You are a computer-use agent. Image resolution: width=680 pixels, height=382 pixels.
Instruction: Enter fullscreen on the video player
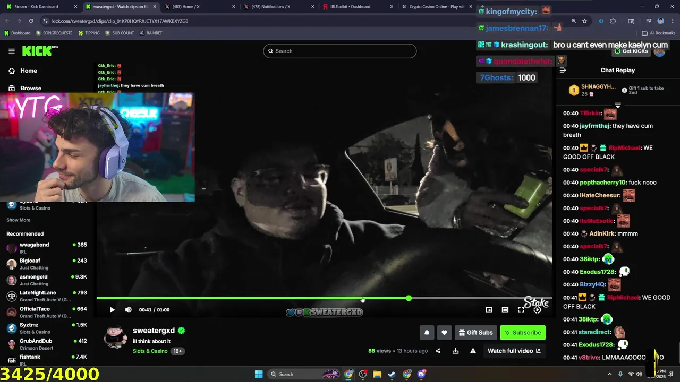tap(521, 310)
